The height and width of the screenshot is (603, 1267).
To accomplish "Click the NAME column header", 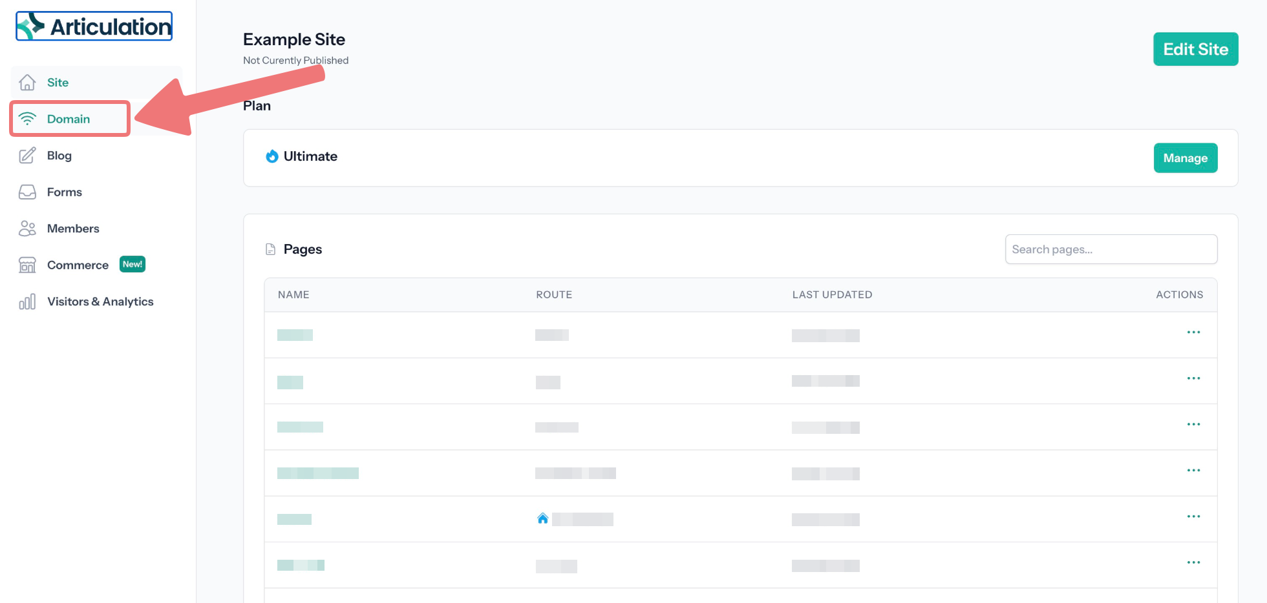I will (x=293, y=294).
